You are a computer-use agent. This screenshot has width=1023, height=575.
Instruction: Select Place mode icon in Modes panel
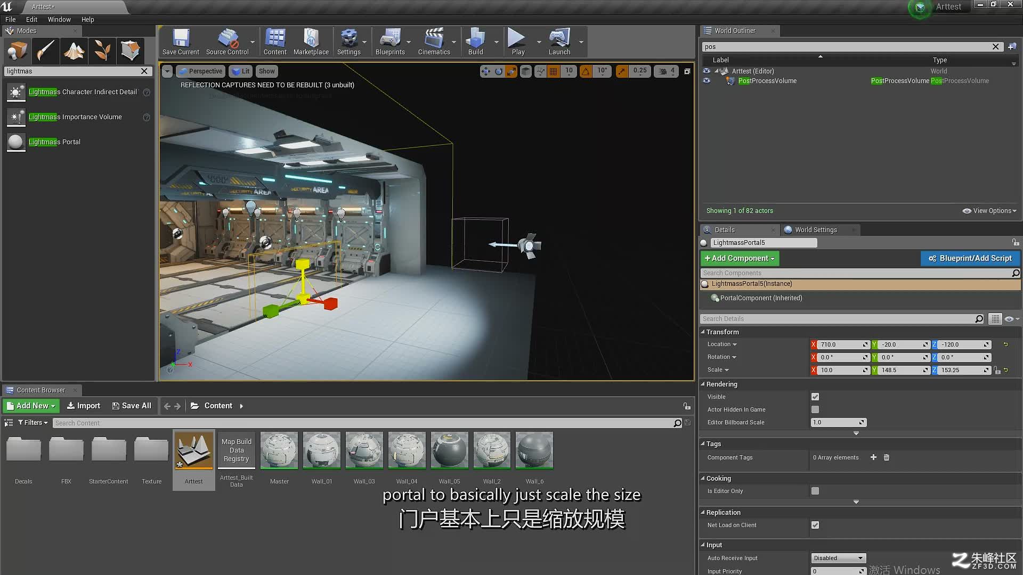click(17, 51)
